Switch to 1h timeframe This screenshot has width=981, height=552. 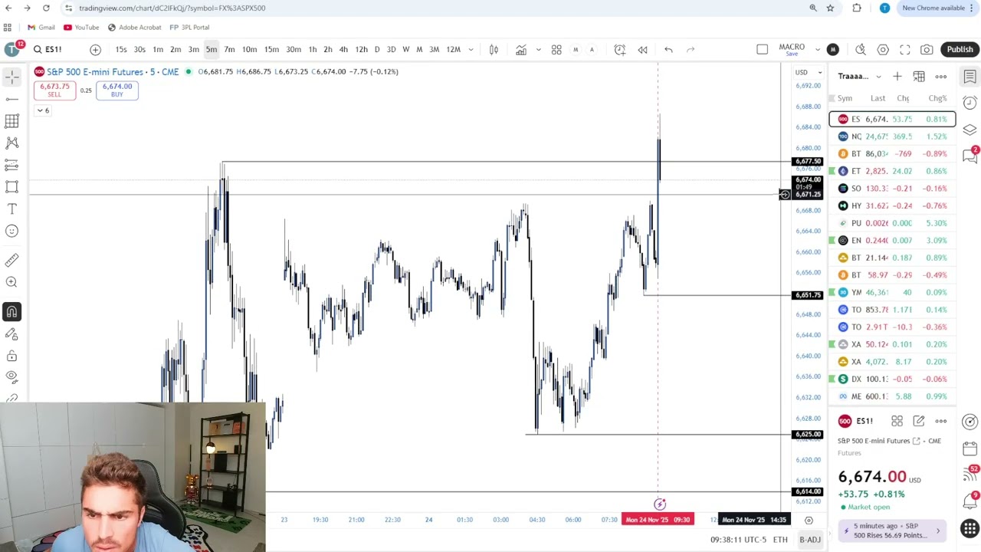[x=312, y=49]
